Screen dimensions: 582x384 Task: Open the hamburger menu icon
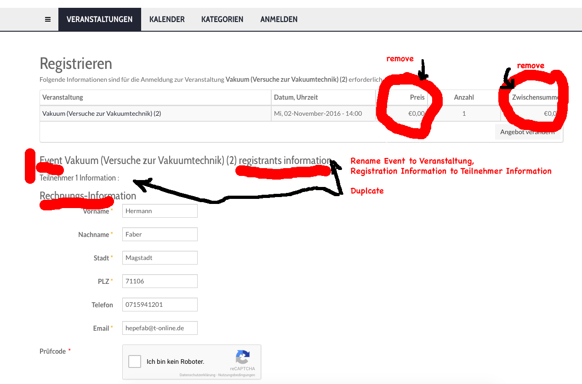pos(48,19)
